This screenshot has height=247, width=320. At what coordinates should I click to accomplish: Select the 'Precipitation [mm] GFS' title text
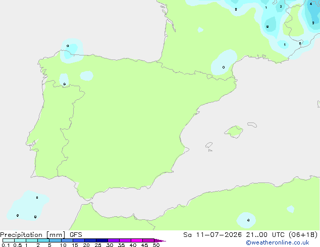[x=41, y=235]
